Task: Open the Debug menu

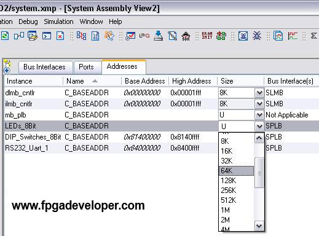Action: pos(28,22)
